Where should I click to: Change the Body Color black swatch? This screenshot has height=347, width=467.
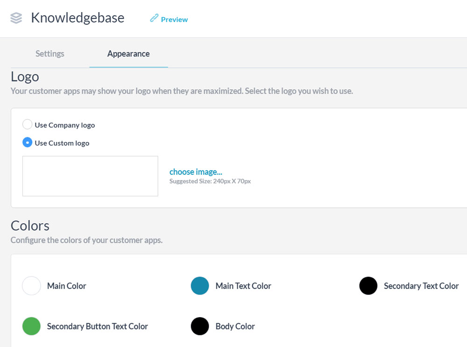pos(200,326)
